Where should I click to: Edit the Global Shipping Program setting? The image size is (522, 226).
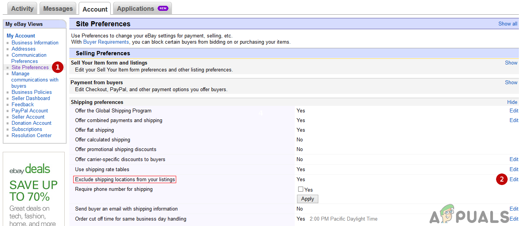tap(513, 110)
